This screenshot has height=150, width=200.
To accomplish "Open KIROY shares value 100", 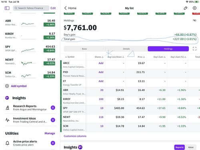I will point(101,99).
